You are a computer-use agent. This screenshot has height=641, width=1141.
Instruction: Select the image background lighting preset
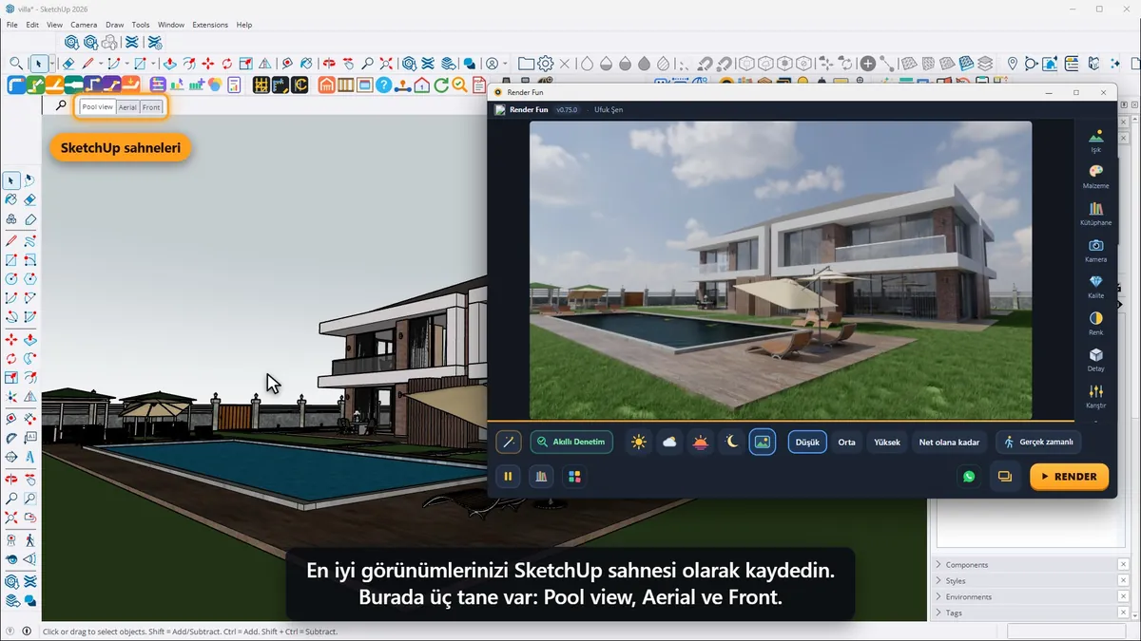pos(762,442)
